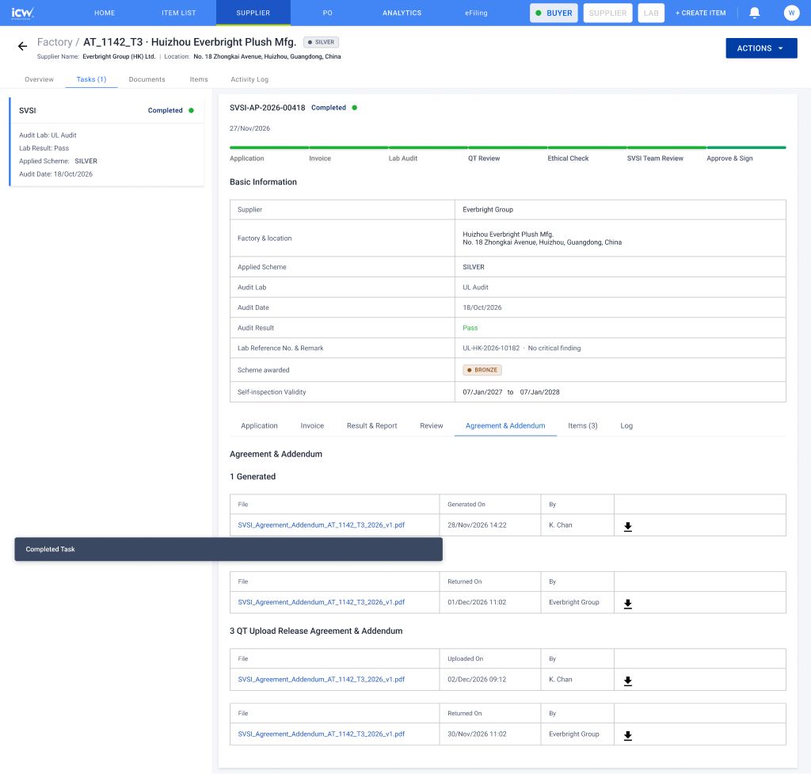Select the SVSI task card
The width and height of the screenshot is (811, 774).
107,141
